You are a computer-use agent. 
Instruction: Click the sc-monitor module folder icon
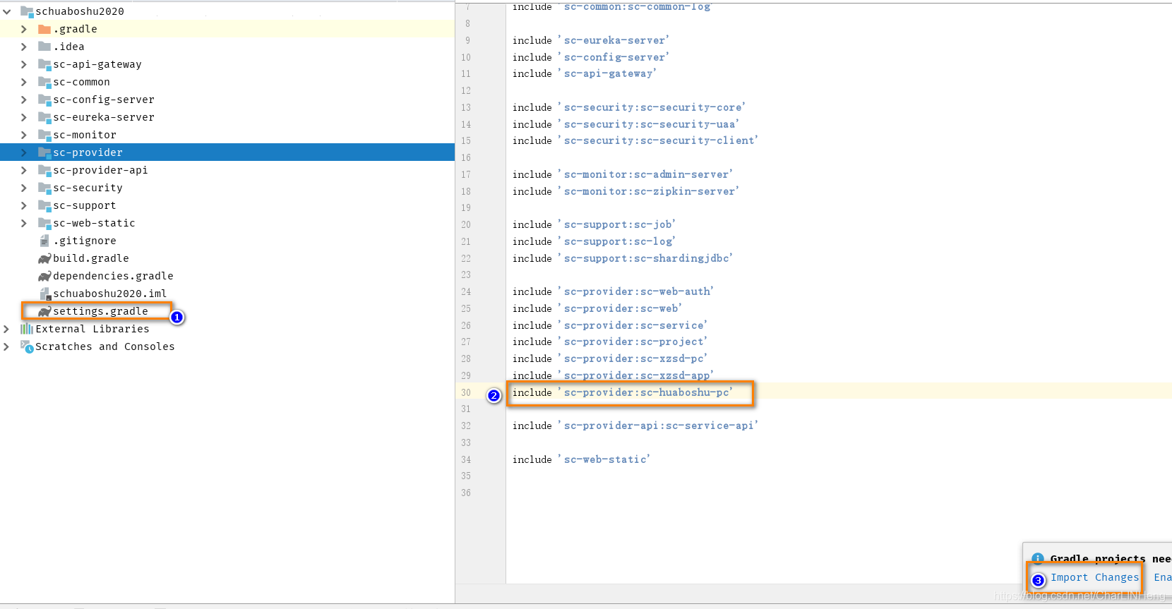(44, 135)
